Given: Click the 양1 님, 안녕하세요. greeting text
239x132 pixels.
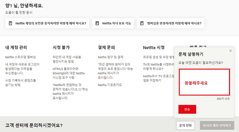Looking at the screenshot, I should point(24,6).
